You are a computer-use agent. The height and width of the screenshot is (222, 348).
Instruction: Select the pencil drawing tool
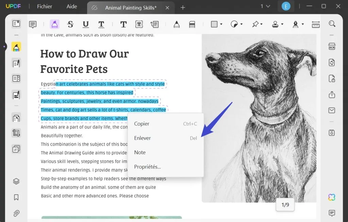click(x=176, y=24)
